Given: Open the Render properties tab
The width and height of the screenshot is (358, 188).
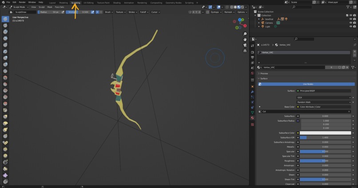Looking at the screenshot, I should (252, 52).
